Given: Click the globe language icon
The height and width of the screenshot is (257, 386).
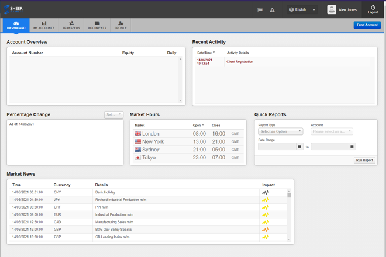Looking at the screenshot, I should coord(291,9).
